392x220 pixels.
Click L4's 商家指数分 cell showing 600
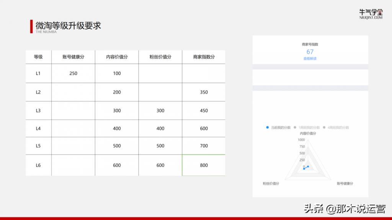[204, 128]
